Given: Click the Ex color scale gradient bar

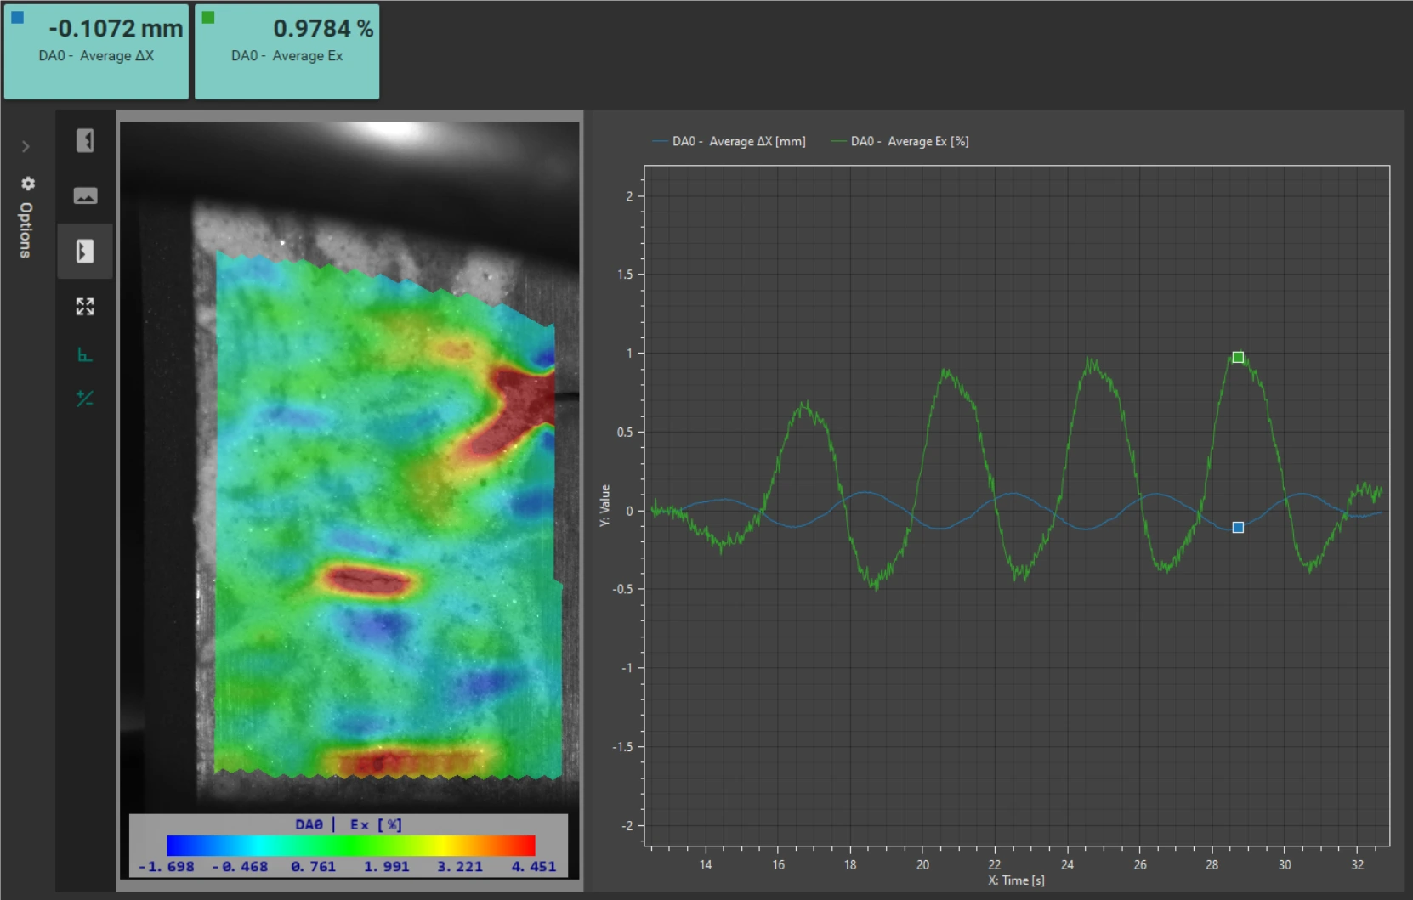Looking at the screenshot, I should click(351, 845).
